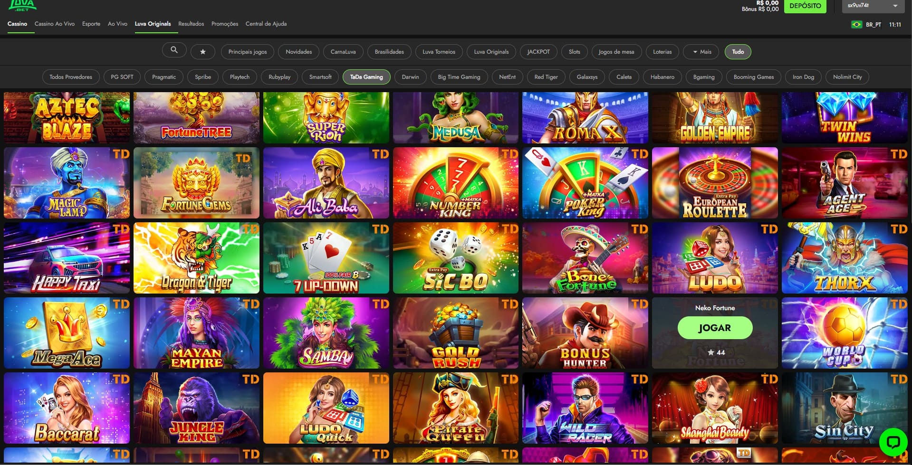Open the Baccarat game
Viewport: 912px width, 465px height.
point(67,408)
